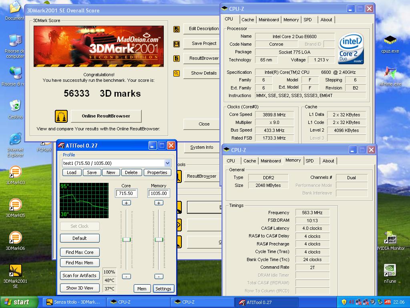Image resolution: width=410 pixels, height=308 pixels.
Task: Open the 3DMark06 desktop shortcut
Action: point(16,238)
